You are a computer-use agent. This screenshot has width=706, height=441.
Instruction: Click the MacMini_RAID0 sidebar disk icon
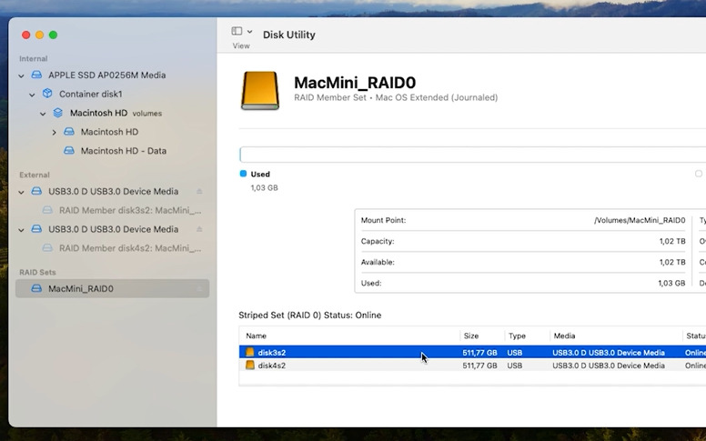(x=36, y=288)
